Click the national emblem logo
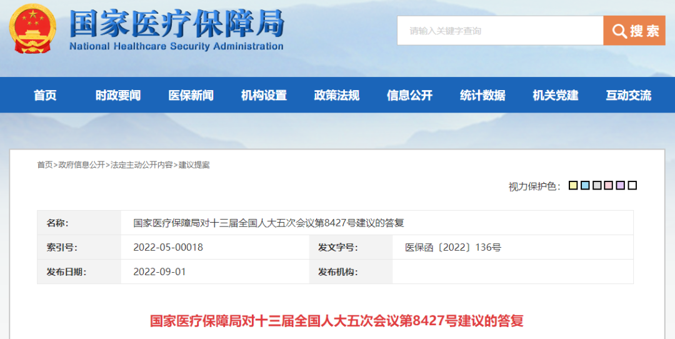 [x=32, y=29]
